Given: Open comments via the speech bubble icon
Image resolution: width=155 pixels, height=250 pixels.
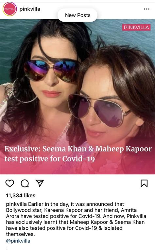Looking at the screenshot, I should click(x=25, y=183).
